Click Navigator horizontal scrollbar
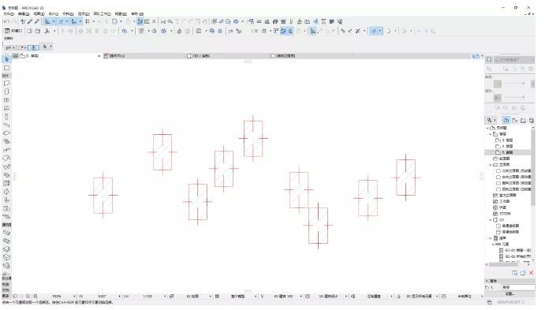The image size is (545, 310). (x=503, y=264)
